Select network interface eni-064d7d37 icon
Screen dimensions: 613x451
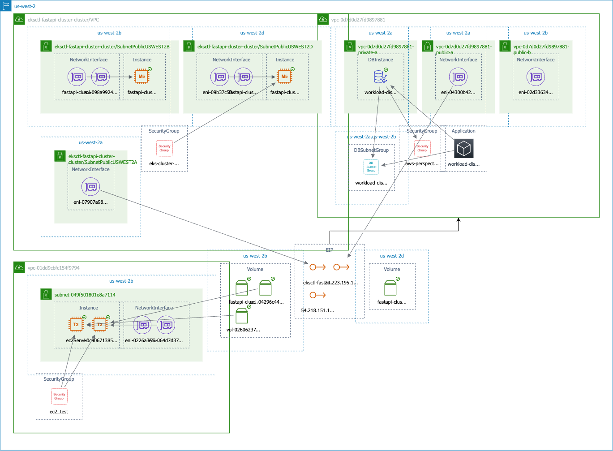point(166,325)
